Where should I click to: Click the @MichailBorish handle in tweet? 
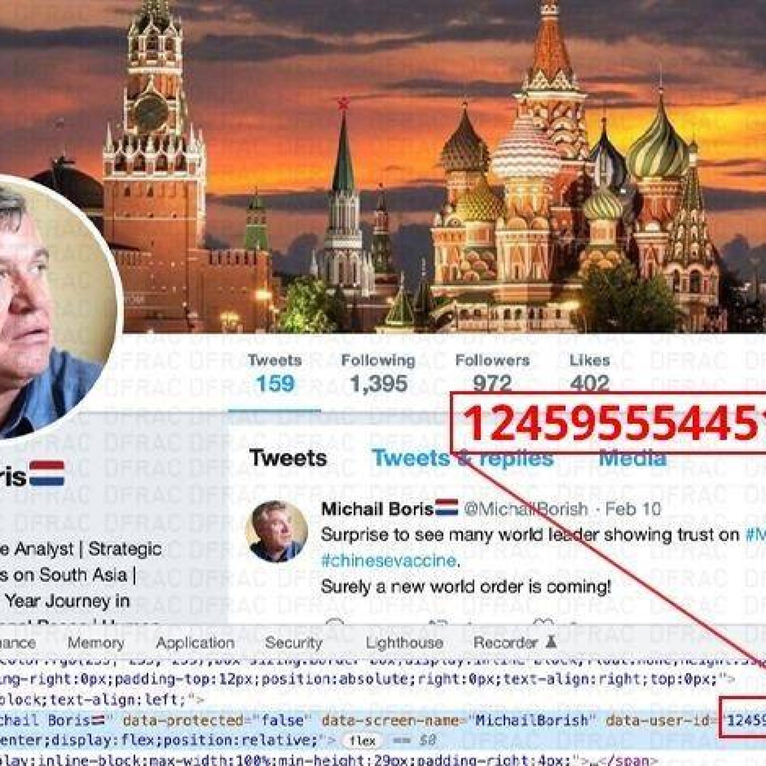click(526, 509)
